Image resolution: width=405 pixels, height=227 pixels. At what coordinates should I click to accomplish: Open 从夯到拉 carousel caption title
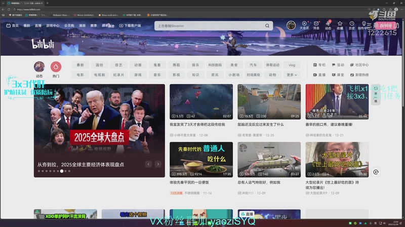tap(80, 164)
